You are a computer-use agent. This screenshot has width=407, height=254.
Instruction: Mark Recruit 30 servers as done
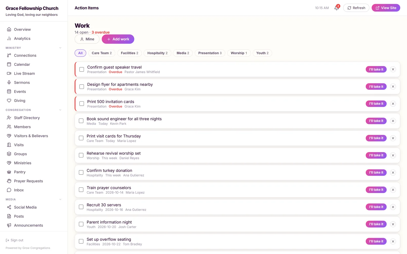pyautogui.click(x=81, y=207)
